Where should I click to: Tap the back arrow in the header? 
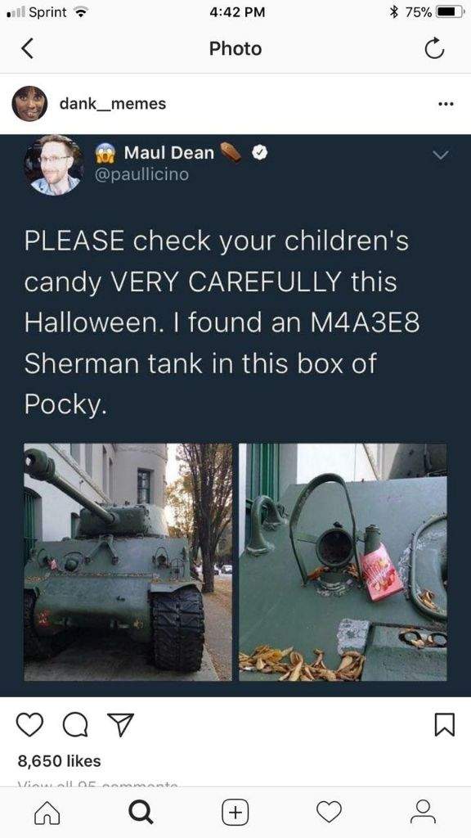[28, 48]
